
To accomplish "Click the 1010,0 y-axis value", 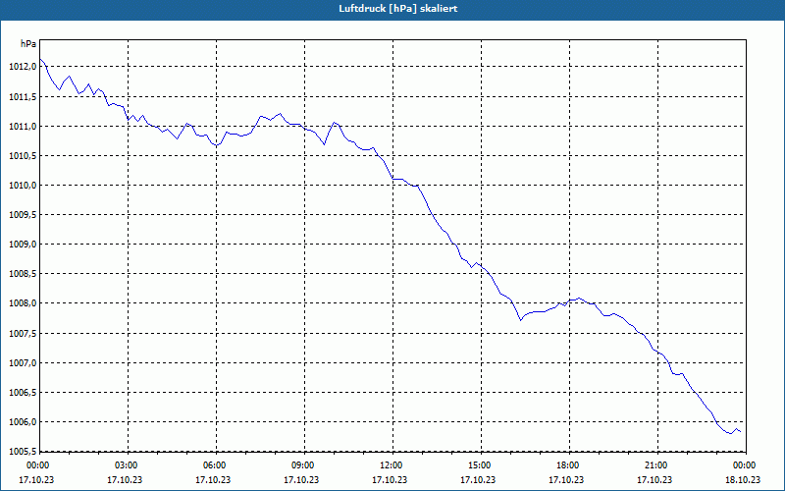I will pyautogui.click(x=23, y=186).
